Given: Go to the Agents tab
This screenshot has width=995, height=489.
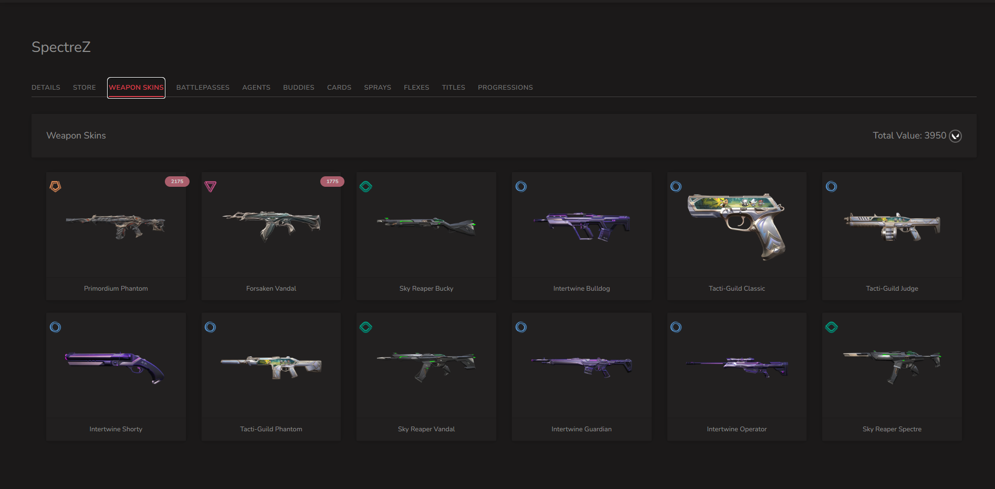Looking at the screenshot, I should click(x=256, y=88).
